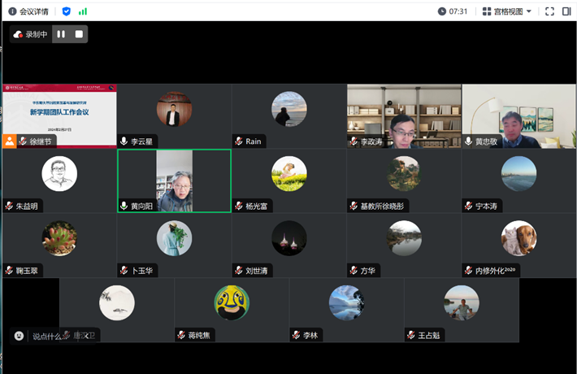Open the 宫格视图 view dropdown
The height and width of the screenshot is (374, 577).
pos(507,11)
